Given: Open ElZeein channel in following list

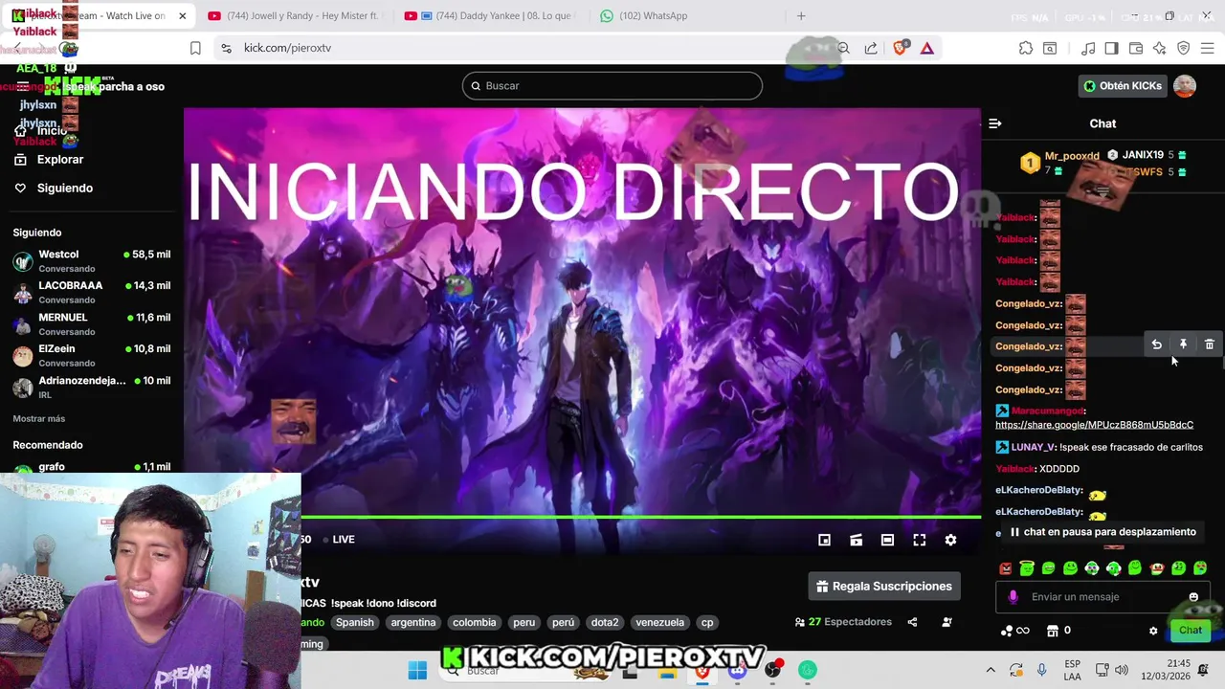Looking at the screenshot, I should pos(92,355).
